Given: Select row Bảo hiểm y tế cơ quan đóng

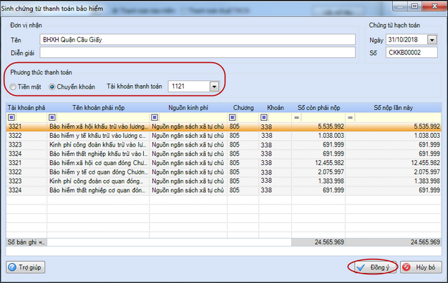Looking at the screenshot, I should click(x=224, y=172).
